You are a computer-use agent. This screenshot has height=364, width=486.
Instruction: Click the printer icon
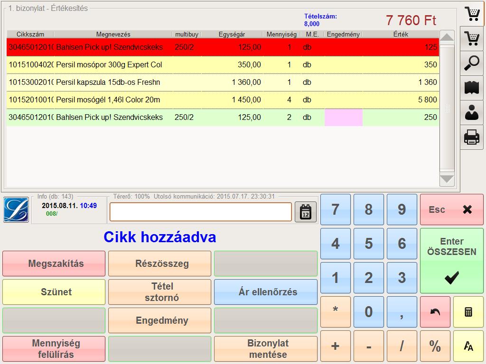tap(472, 137)
